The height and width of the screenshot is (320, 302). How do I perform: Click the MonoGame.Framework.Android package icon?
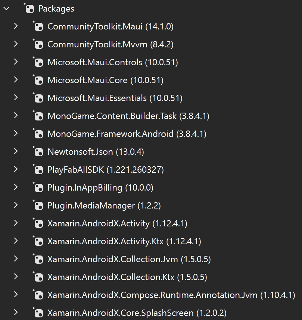point(38,134)
